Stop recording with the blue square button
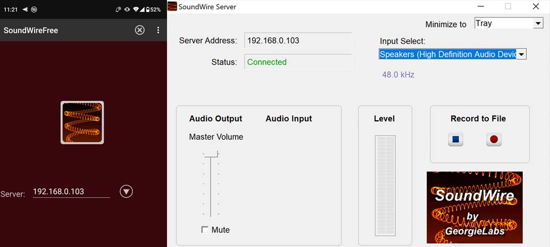This screenshot has width=550, height=247. pyautogui.click(x=455, y=139)
